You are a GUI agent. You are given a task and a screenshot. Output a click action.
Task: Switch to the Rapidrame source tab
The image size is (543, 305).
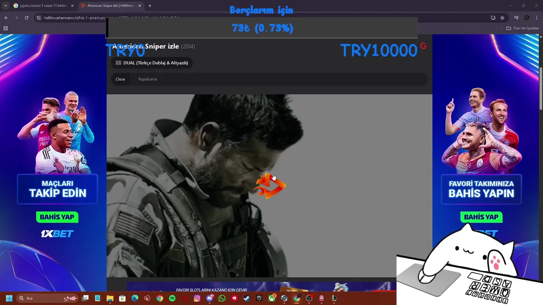point(148,79)
